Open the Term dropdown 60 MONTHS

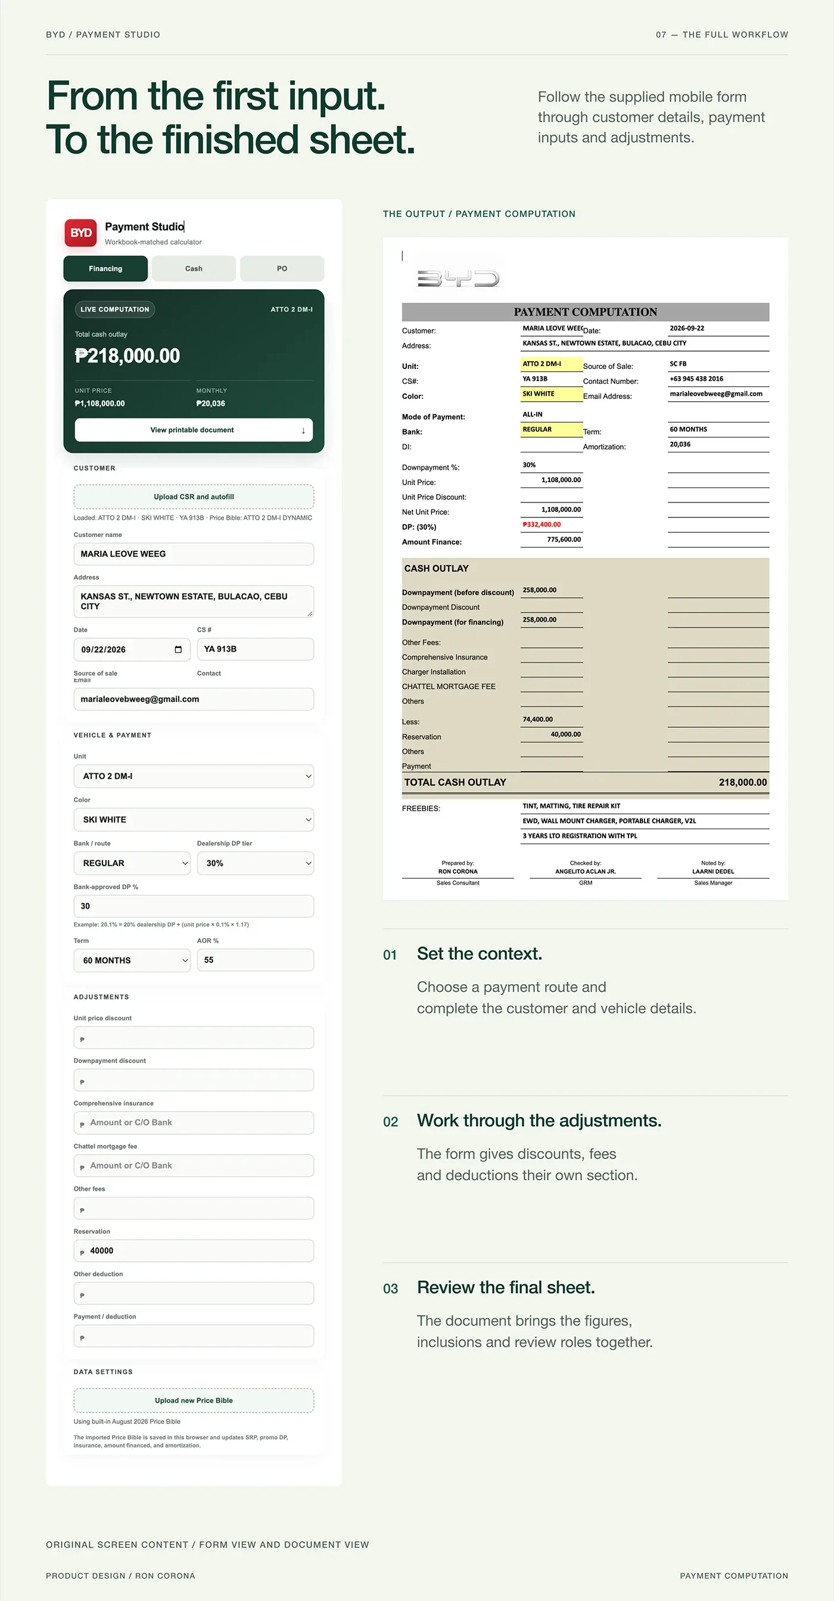click(132, 960)
